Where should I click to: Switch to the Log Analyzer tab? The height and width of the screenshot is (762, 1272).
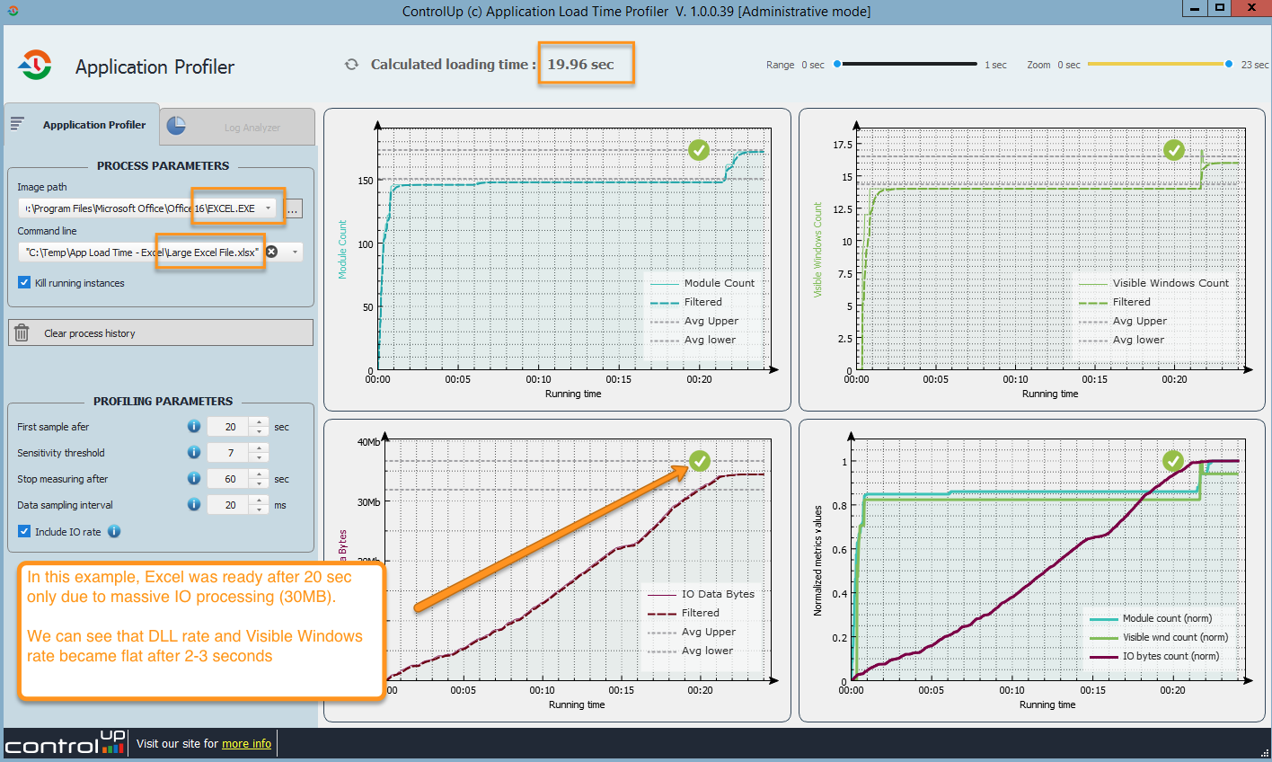coord(238,127)
